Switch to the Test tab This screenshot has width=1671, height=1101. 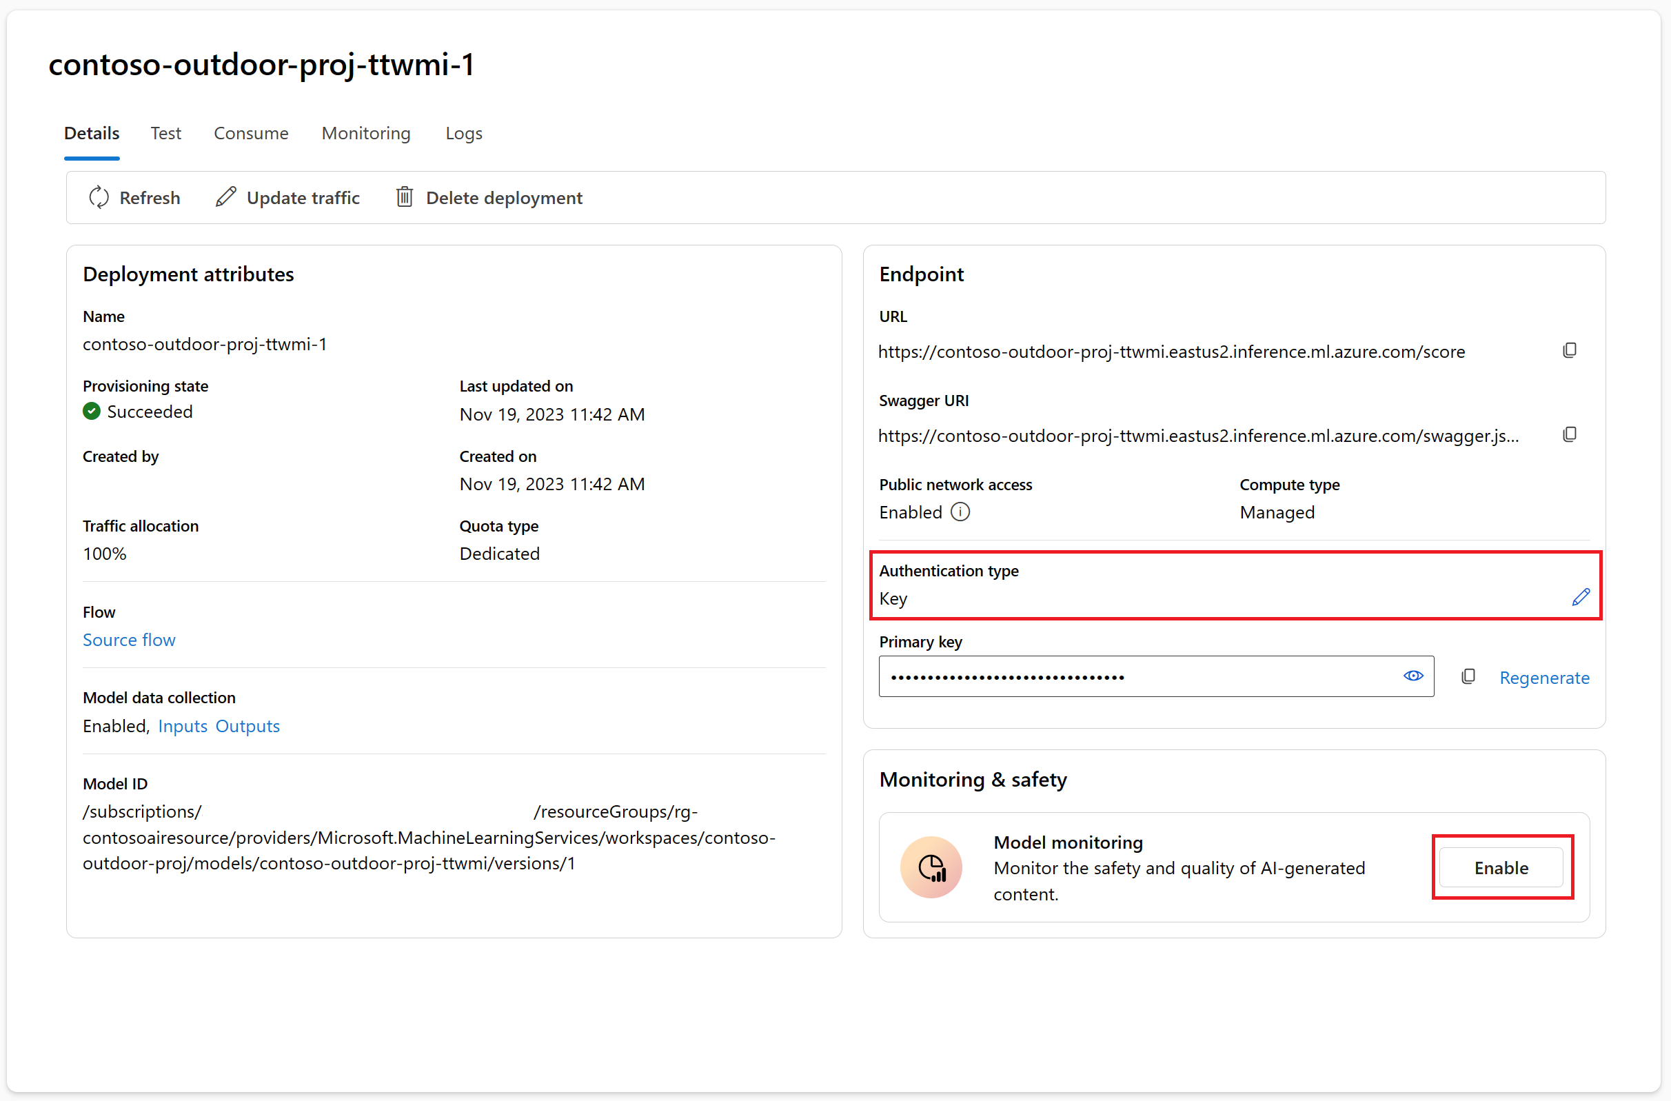165,134
